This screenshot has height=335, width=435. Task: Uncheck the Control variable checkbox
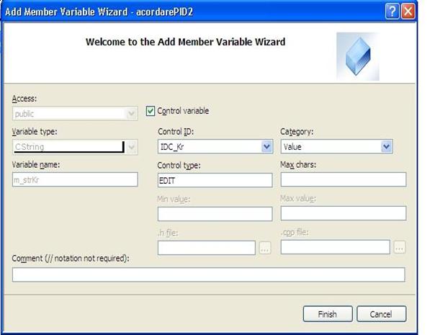(x=151, y=111)
